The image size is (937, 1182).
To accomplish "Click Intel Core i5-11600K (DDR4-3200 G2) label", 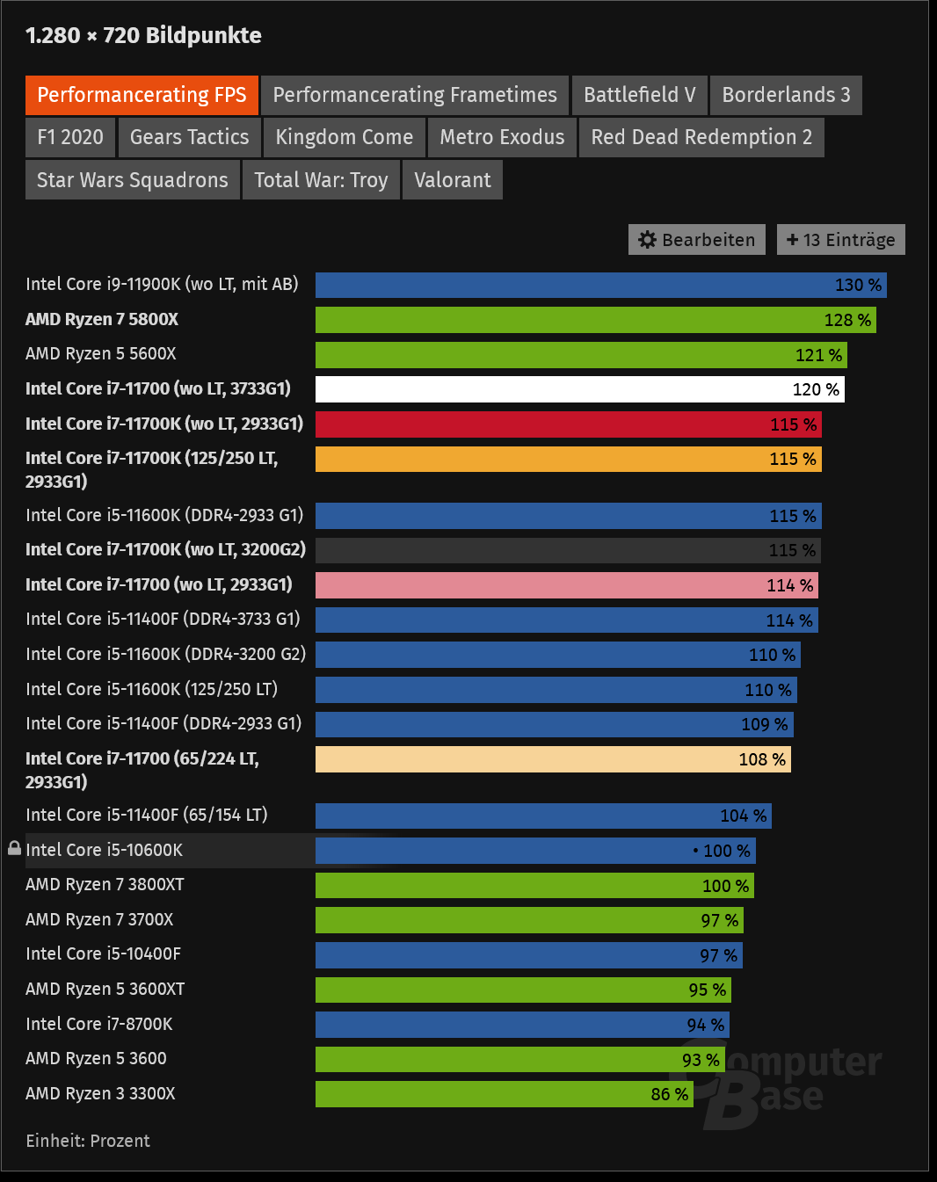I will 166,654.
